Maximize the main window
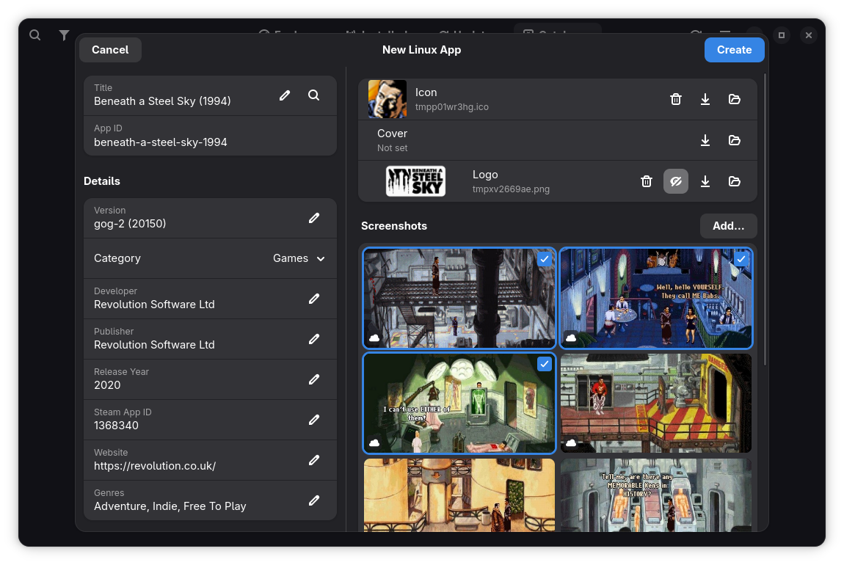844x565 pixels. [782, 35]
